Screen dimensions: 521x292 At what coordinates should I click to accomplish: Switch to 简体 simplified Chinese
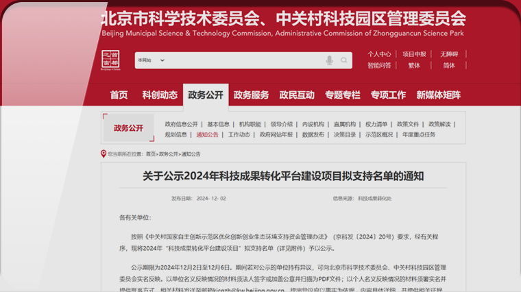click(449, 66)
